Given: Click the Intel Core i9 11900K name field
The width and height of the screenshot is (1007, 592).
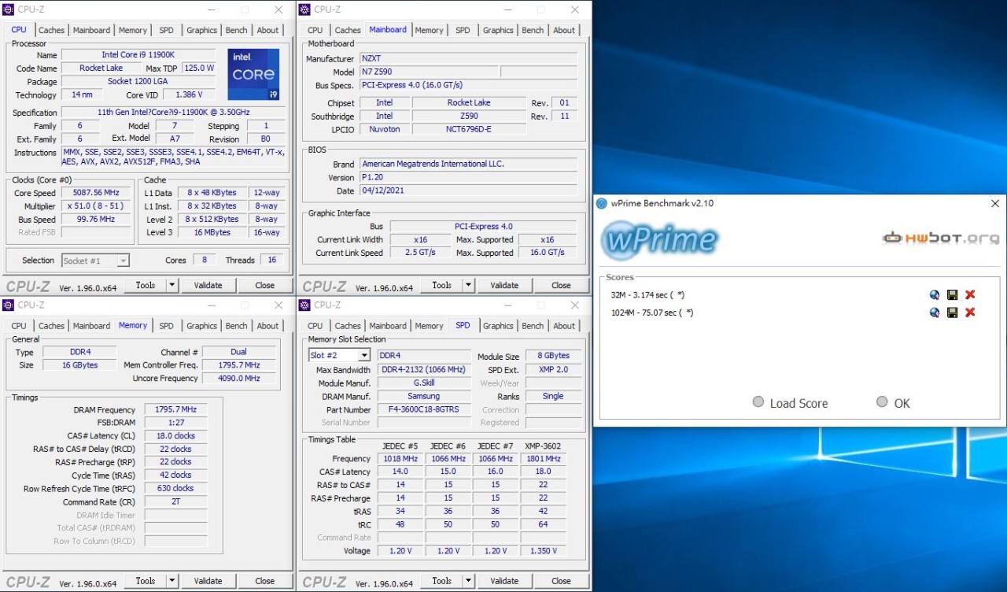Looking at the screenshot, I should [138, 55].
